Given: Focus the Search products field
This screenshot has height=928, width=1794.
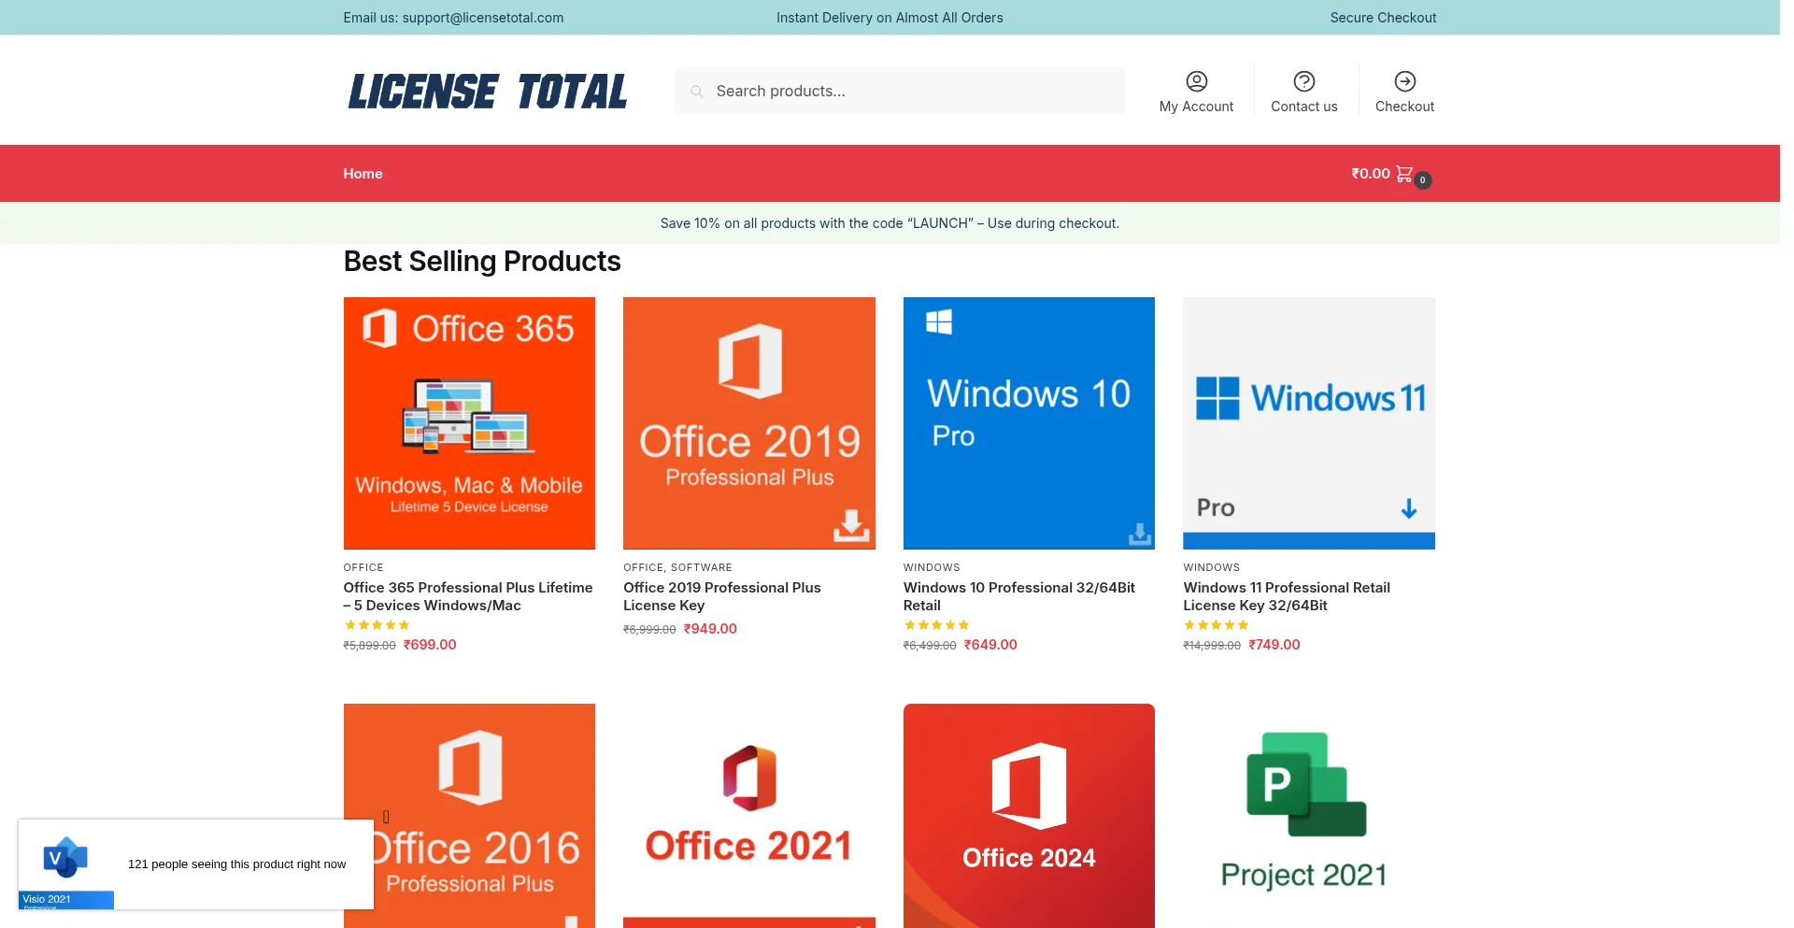Looking at the screenshot, I should 900,91.
